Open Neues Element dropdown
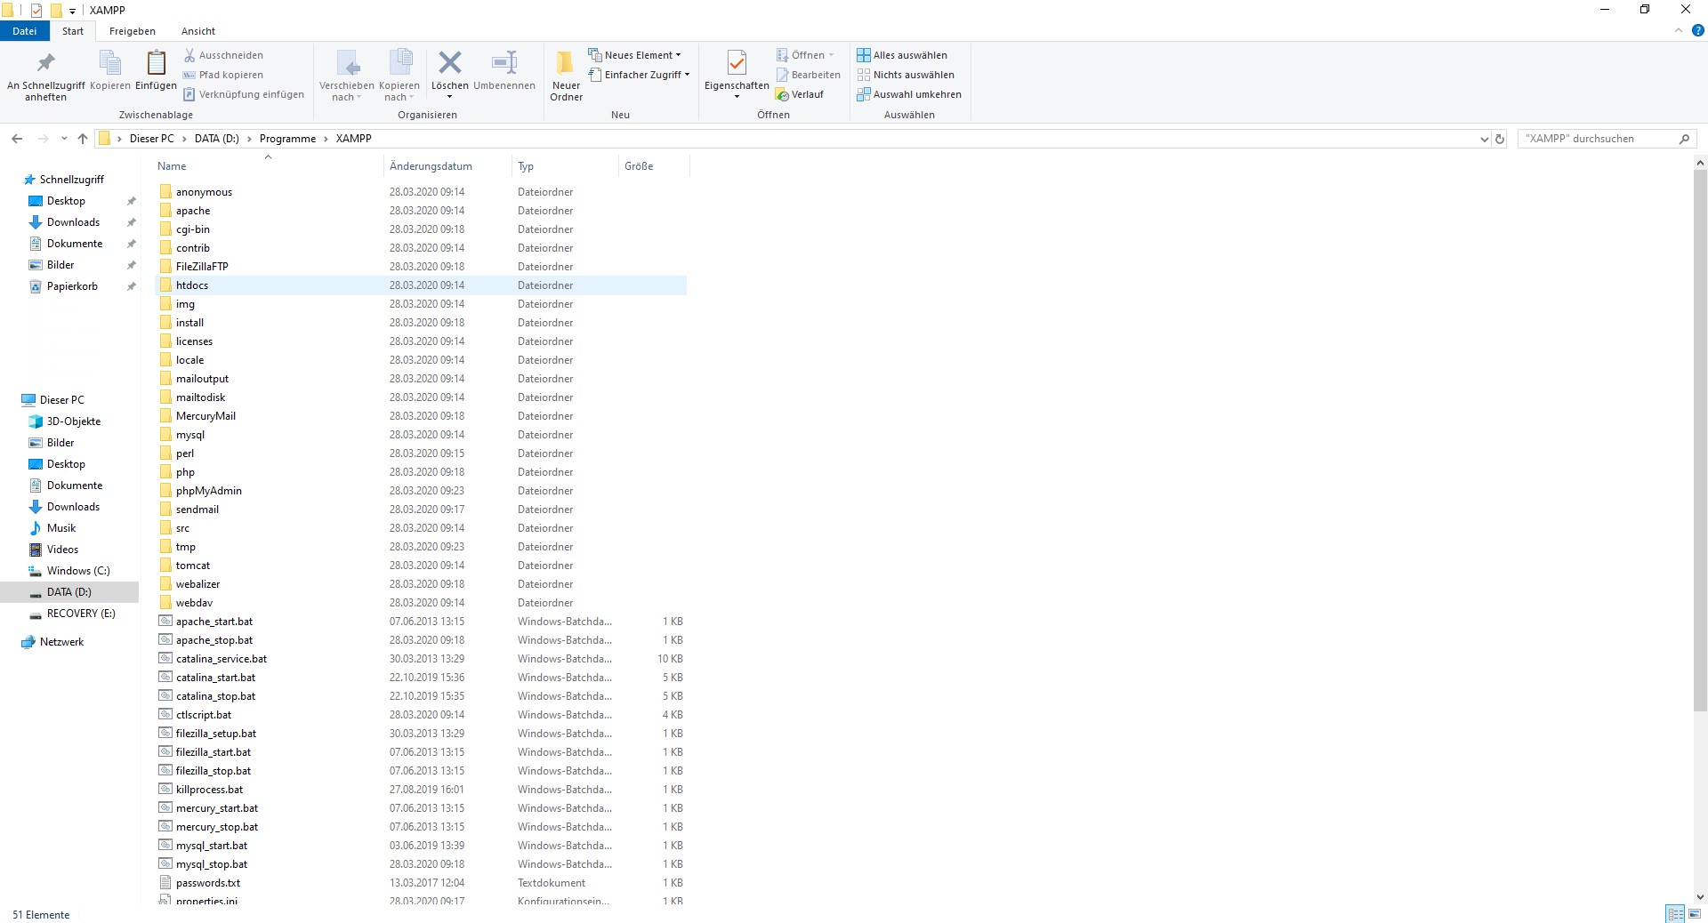This screenshot has width=1708, height=923. coord(635,55)
